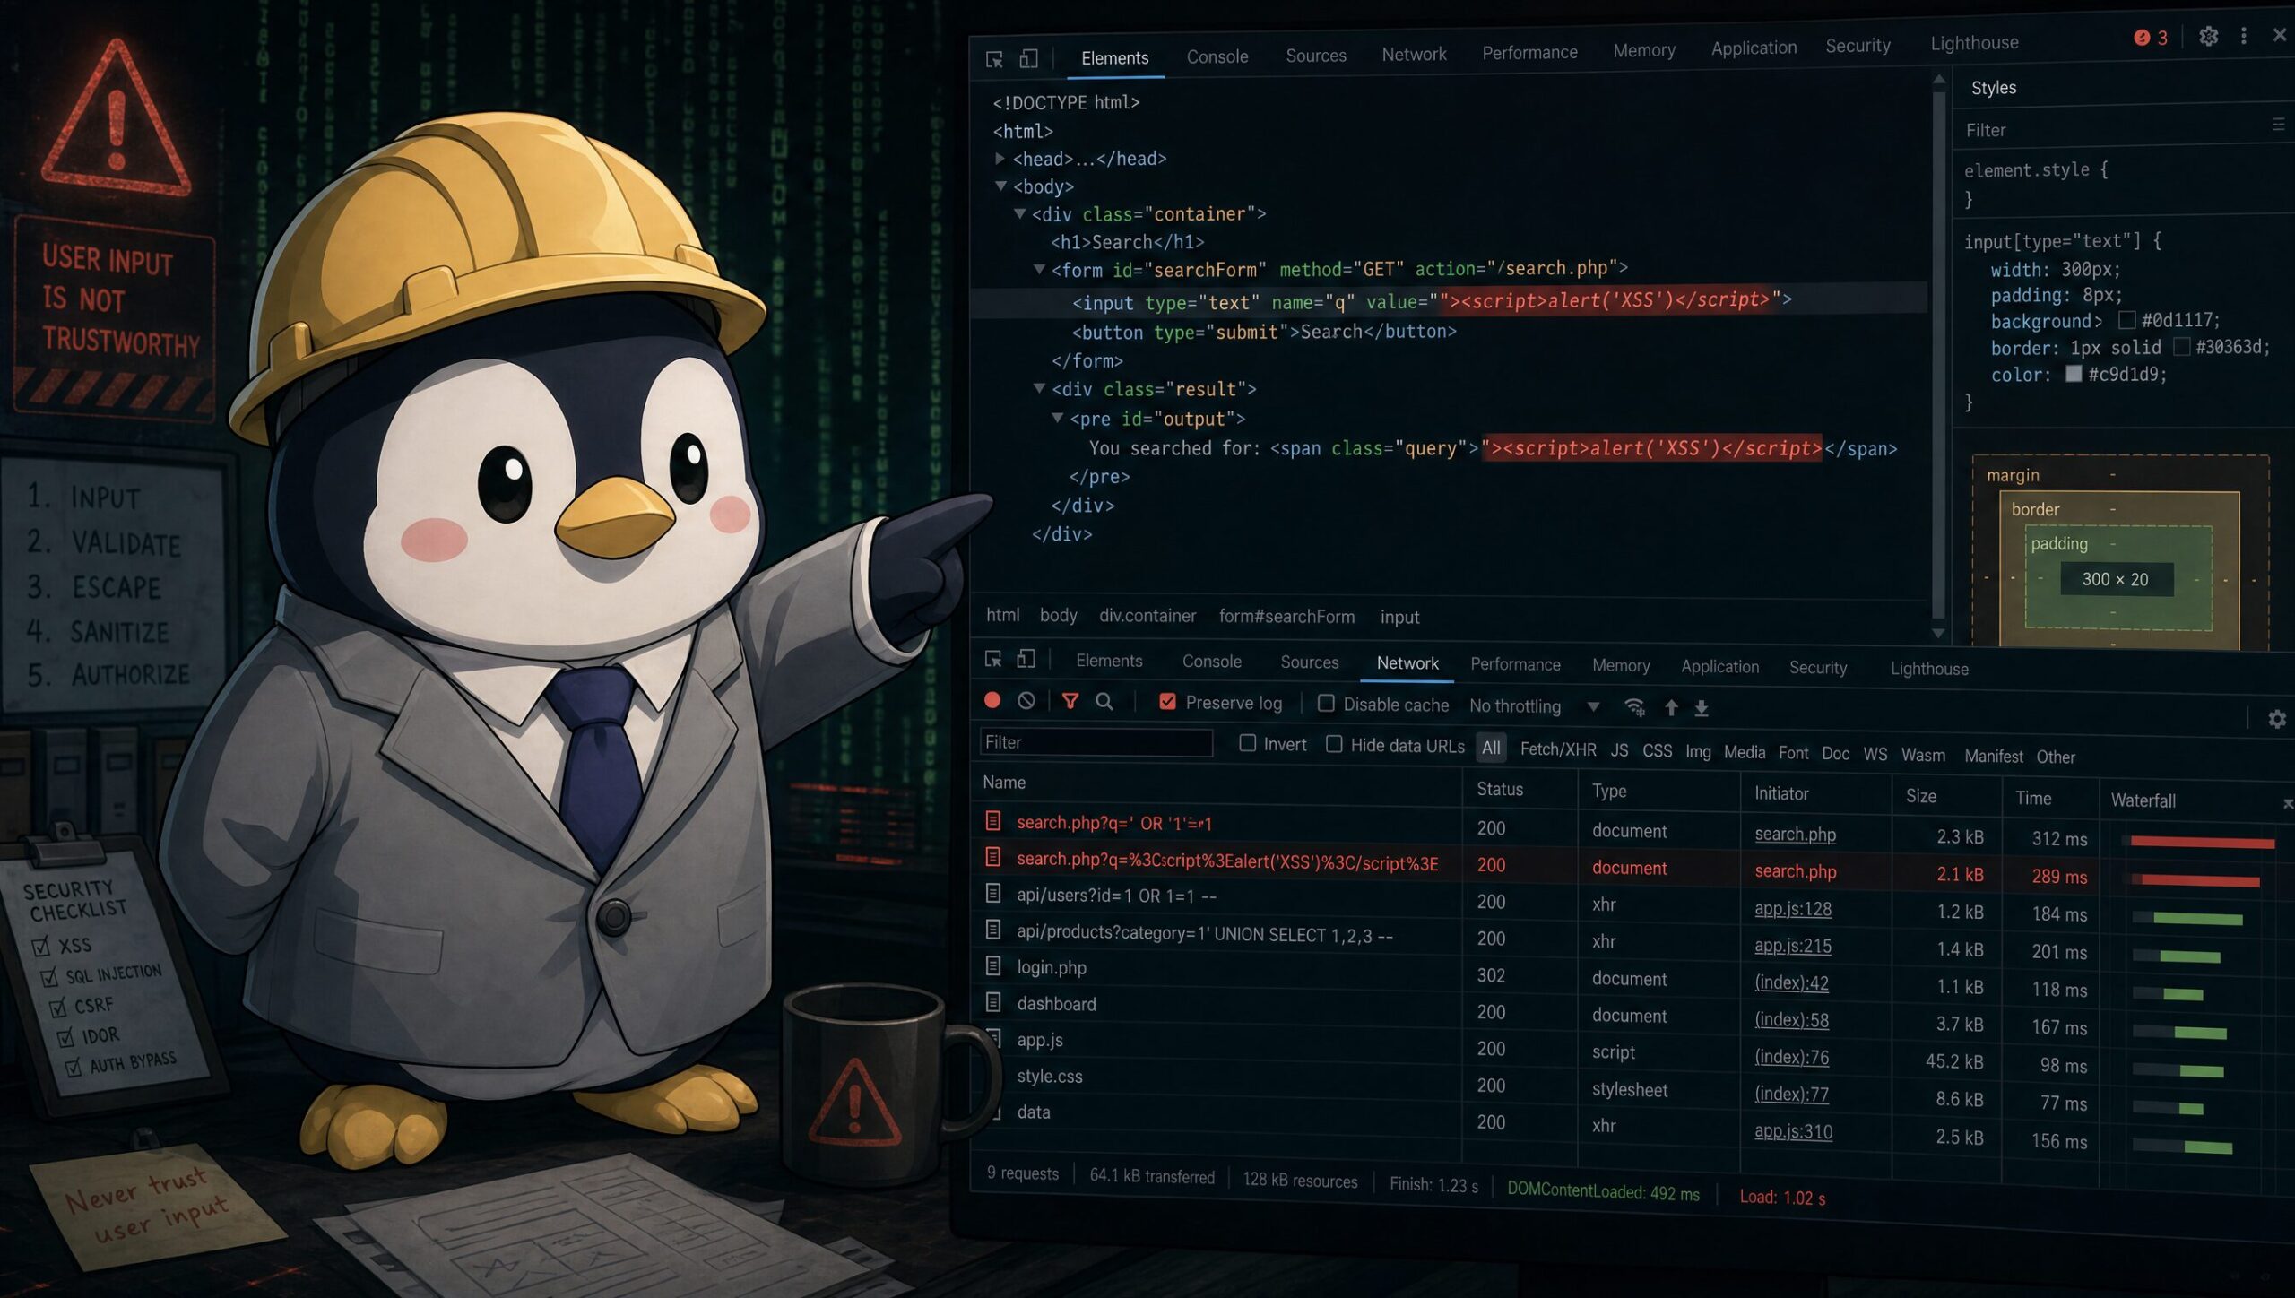This screenshot has width=2295, height=1298.
Task: Open network search with the magnifier icon
Action: tap(1104, 702)
